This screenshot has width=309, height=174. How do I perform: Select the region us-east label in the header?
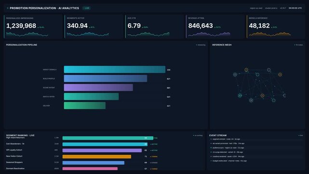click(256, 8)
